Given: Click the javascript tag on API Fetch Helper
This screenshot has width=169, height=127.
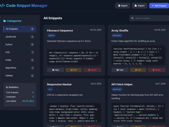Looking at the screenshot, I should 117,89.
